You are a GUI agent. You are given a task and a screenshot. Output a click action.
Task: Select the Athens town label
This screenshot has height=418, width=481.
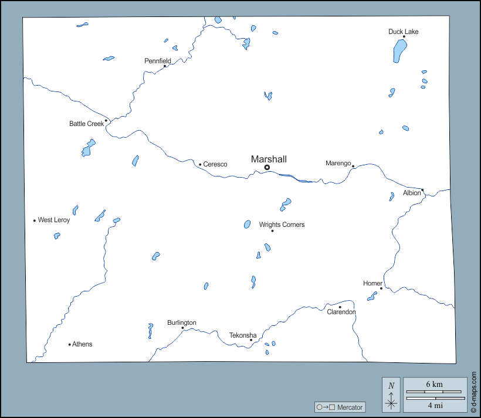pos(82,344)
